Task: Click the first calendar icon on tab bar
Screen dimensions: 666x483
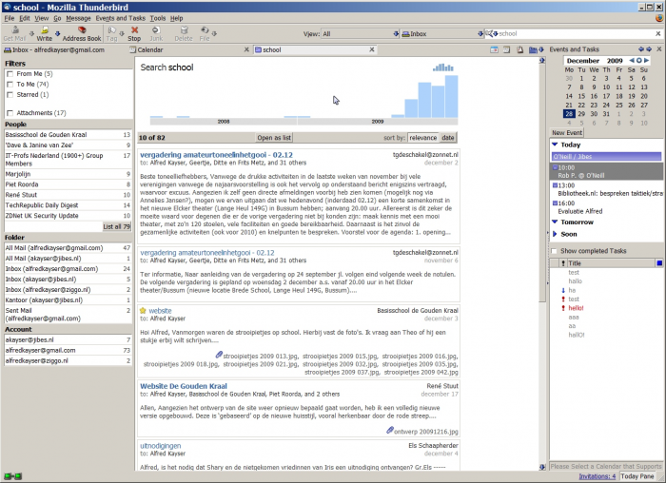Action: (x=494, y=49)
